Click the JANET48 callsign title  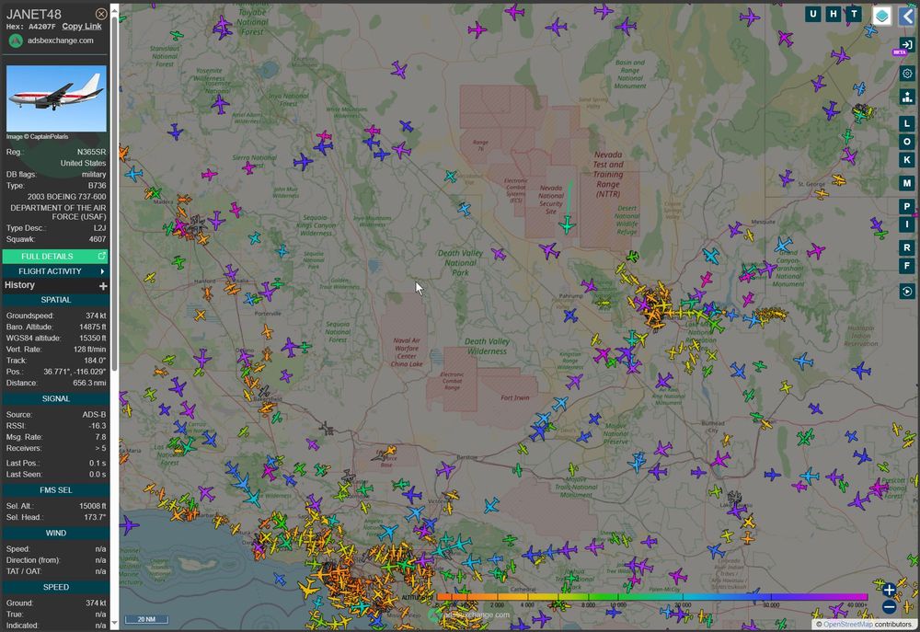[x=33, y=14]
